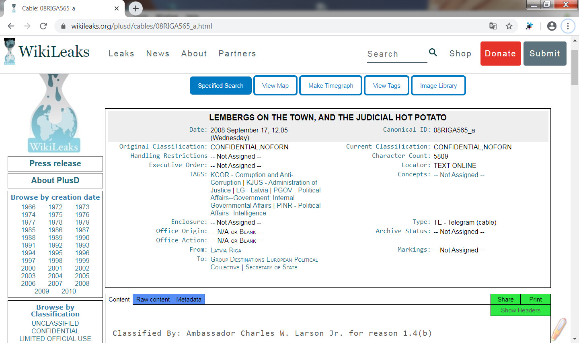Image resolution: width=579 pixels, height=343 pixels.
Task: Open the From: Latvia Riga link
Action: [226, 250]
